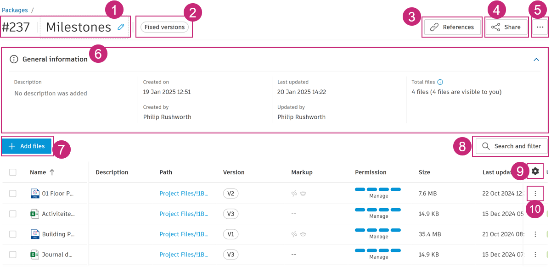This screenshot has height=271, width=551.
Task: Click No description was added text
Action: (51, 93)
